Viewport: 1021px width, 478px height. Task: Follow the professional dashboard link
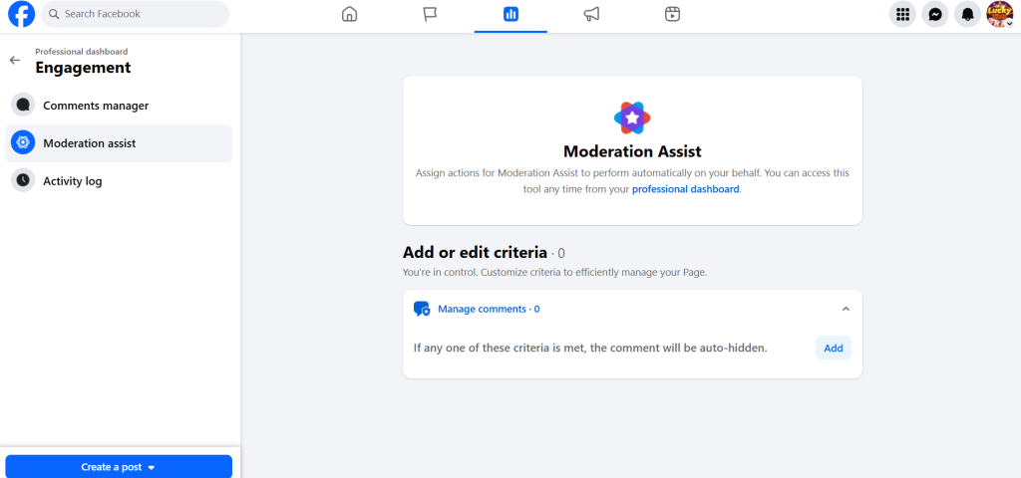(686, 189)
